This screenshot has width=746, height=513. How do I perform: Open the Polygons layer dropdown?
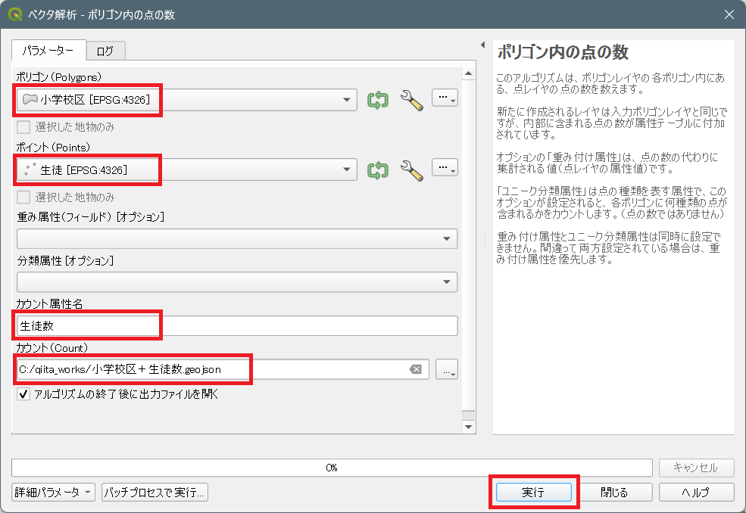pos(187,100)
